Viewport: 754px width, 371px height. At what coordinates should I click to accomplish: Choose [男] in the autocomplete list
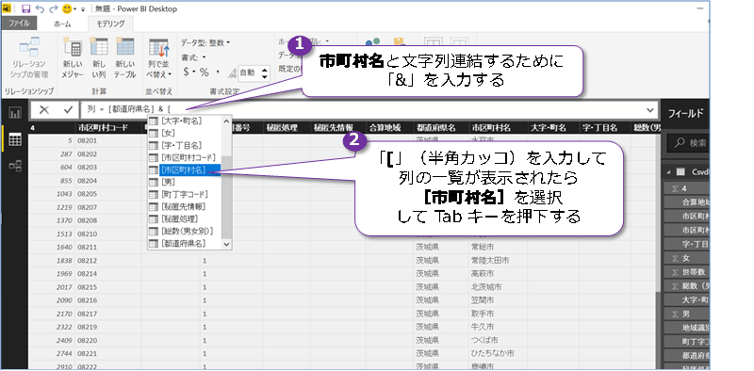point(184,182)
